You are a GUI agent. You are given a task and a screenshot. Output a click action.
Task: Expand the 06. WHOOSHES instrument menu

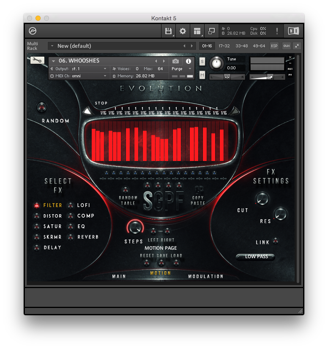(x=53, y=61)
